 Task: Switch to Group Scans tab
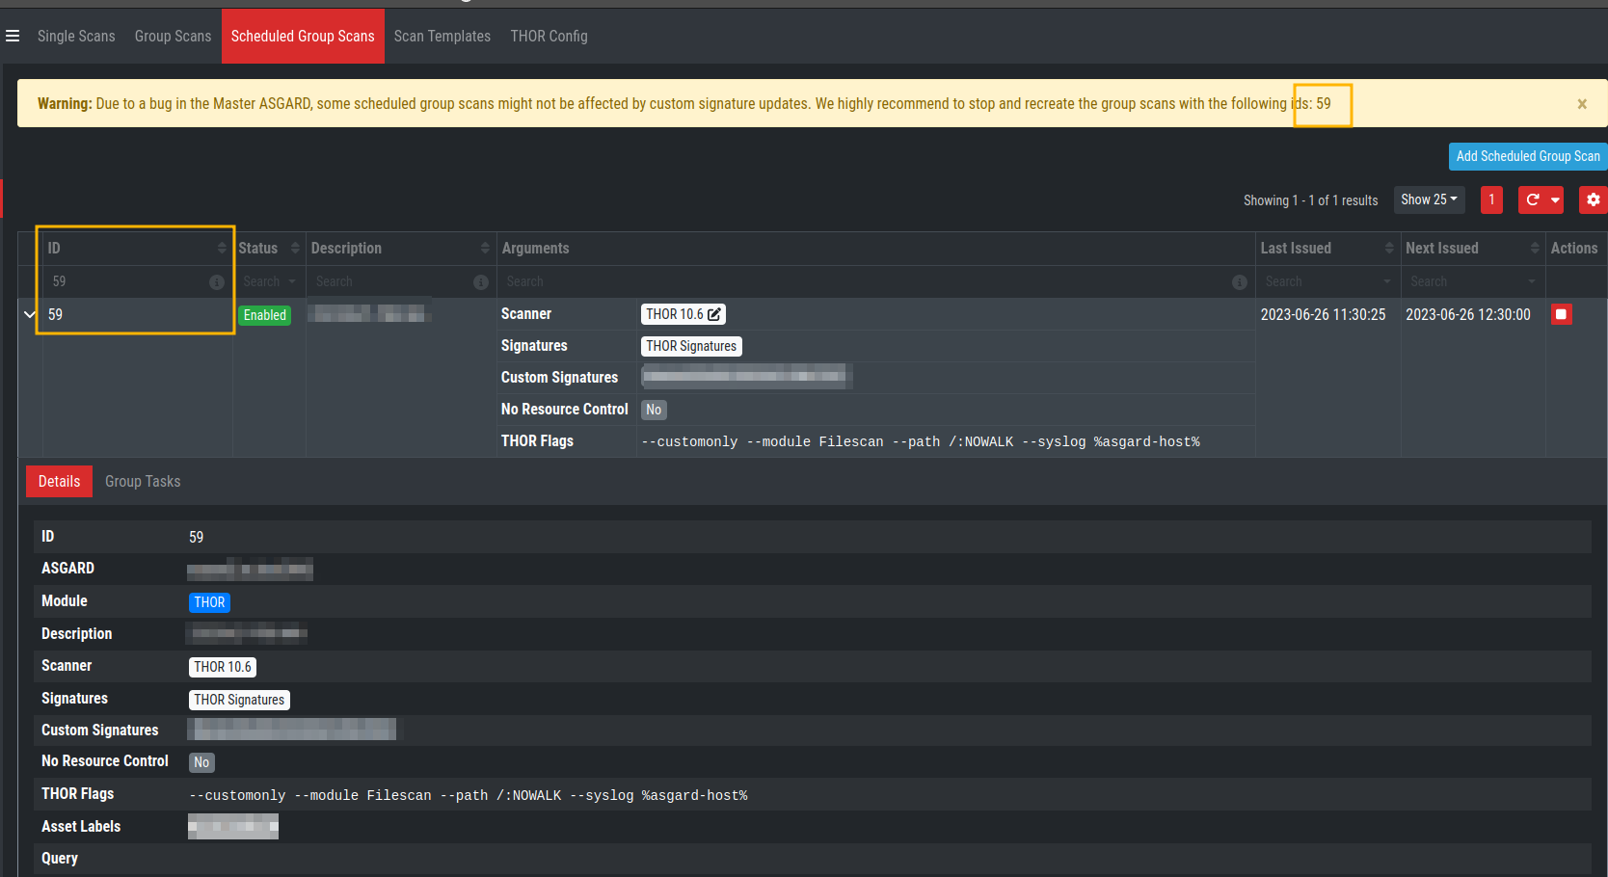click(173, 36)
